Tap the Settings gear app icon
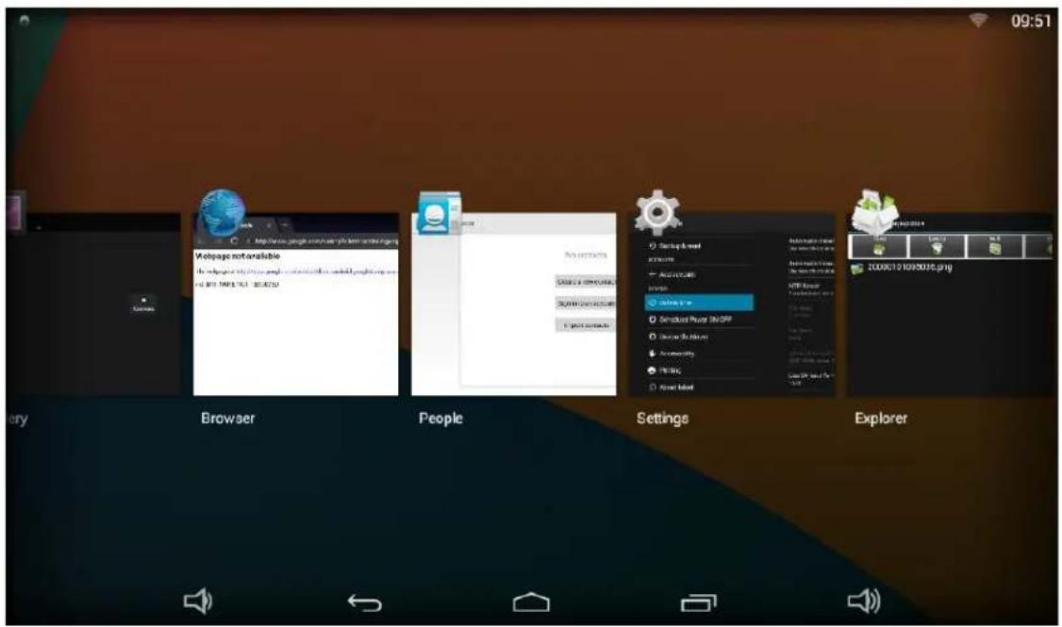The image size is (1062, 627). (x=657, y=212)
